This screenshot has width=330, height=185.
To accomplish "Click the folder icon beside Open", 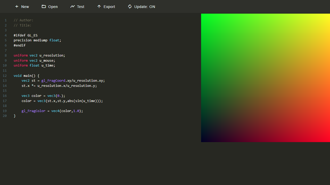I will (x=44, y=6).
